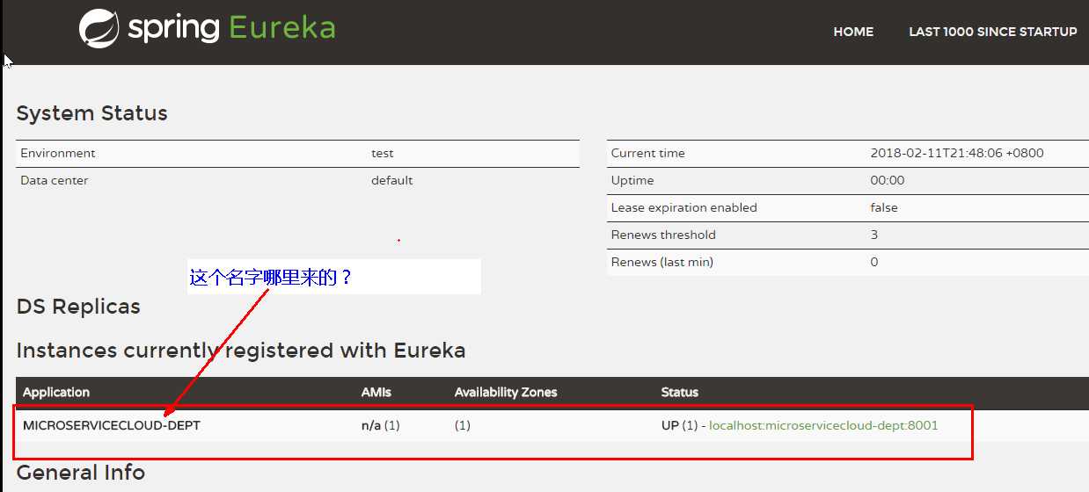The height and width of the screenshot is (492, 1089).
Task: Click the Status column header
Action: [680, 392]
